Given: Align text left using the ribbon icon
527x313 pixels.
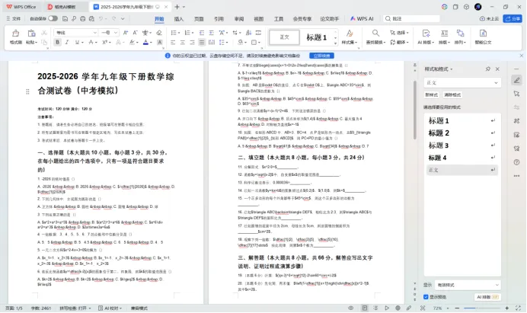Looking at the screenshot, I should (x=173, y=43).
